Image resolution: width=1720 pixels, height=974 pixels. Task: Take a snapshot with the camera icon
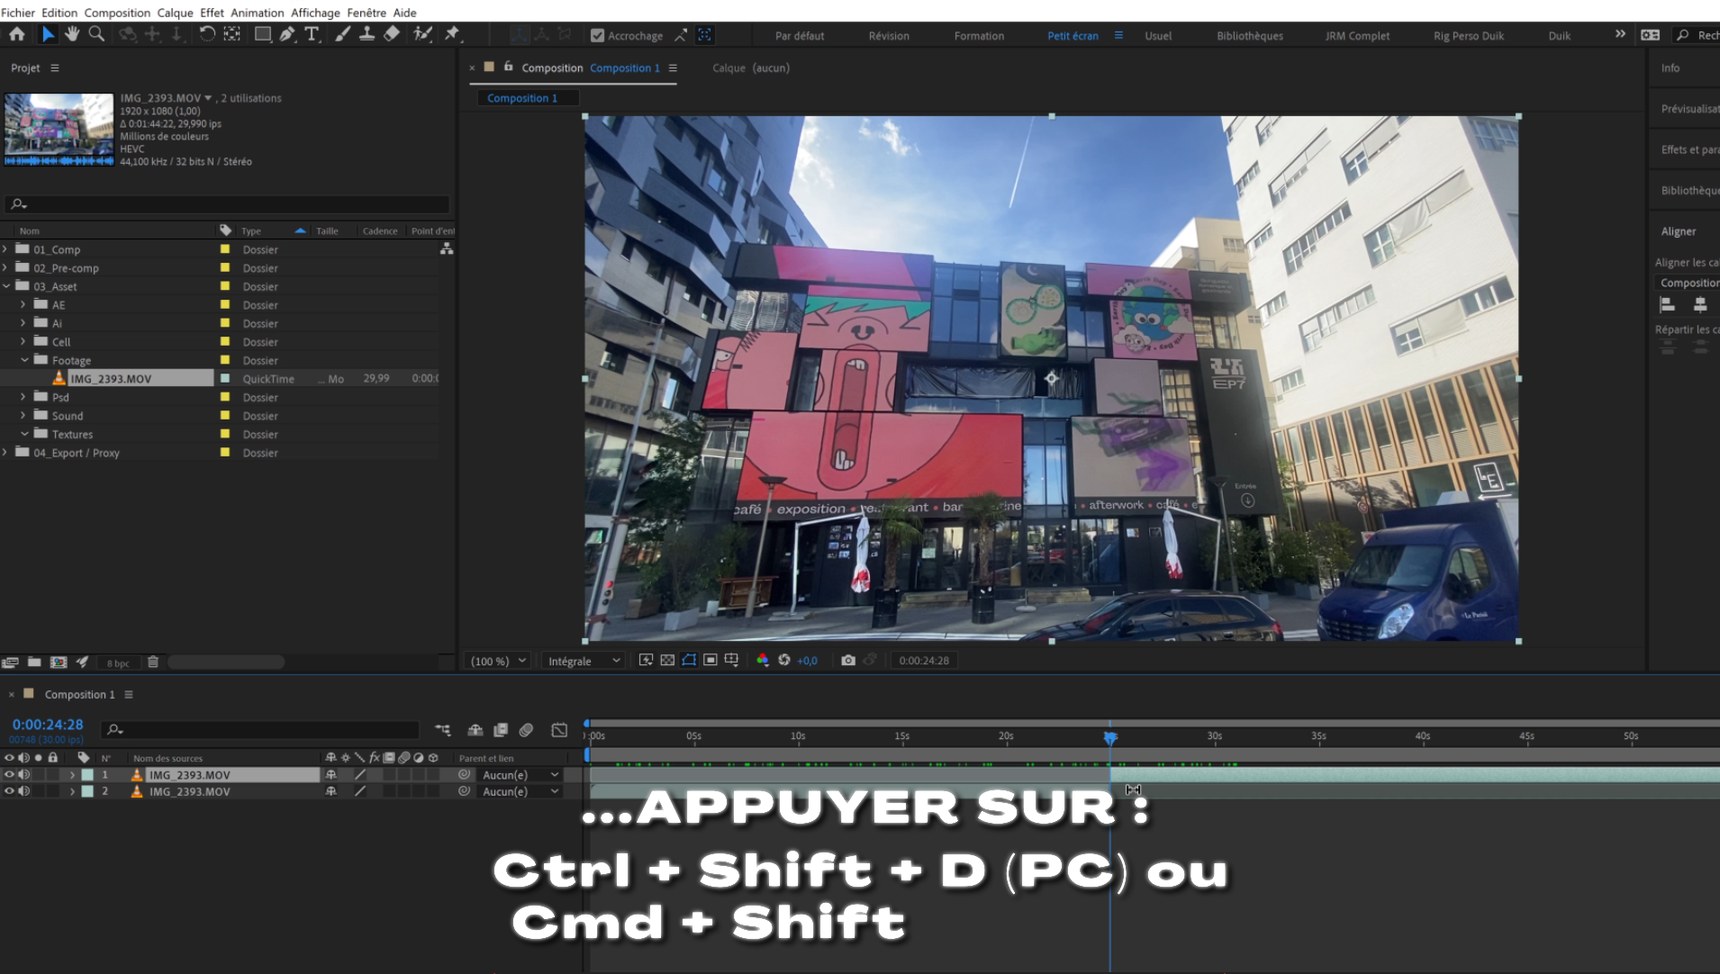(848, 660)
